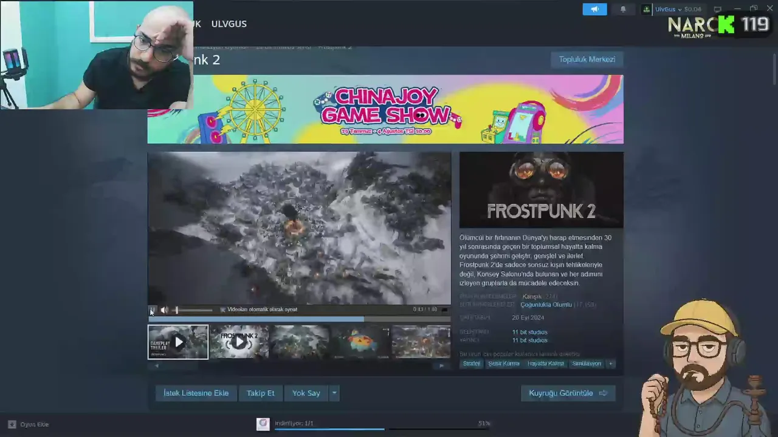Seek on the trailer progress bar
The width and height of the screenshot is (778, 437).
pos(299,318)
